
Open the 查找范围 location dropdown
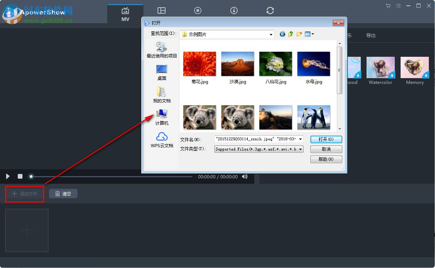click(271, 34)
